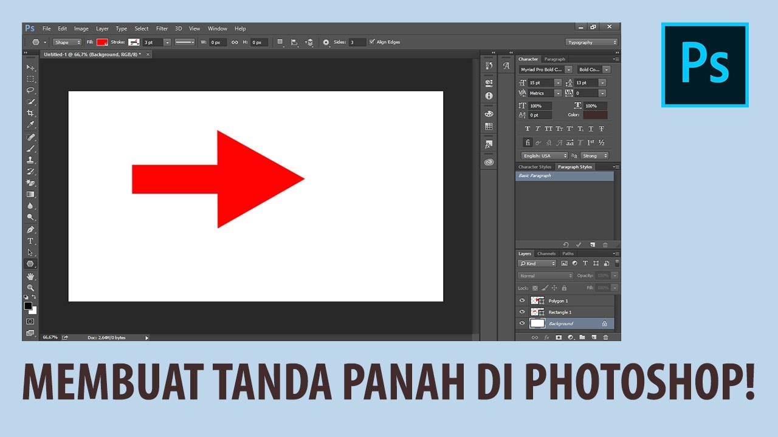Select the Crop tool

click(x=30, y=113)
